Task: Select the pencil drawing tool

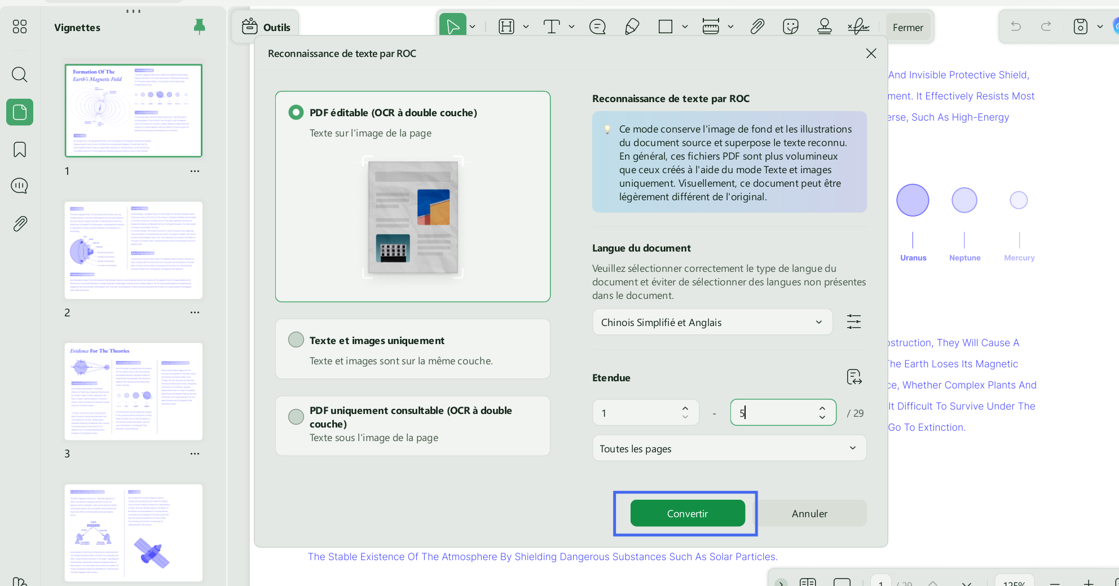Action: point(632,27)
